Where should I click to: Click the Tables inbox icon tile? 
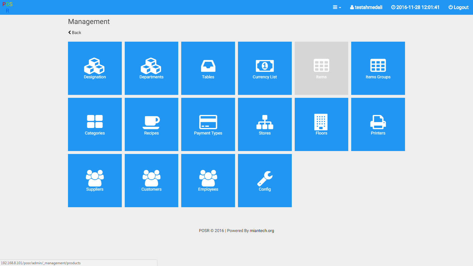[x=208, y=68]
